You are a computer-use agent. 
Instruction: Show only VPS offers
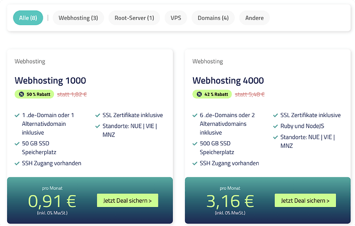tap(176, 18)
